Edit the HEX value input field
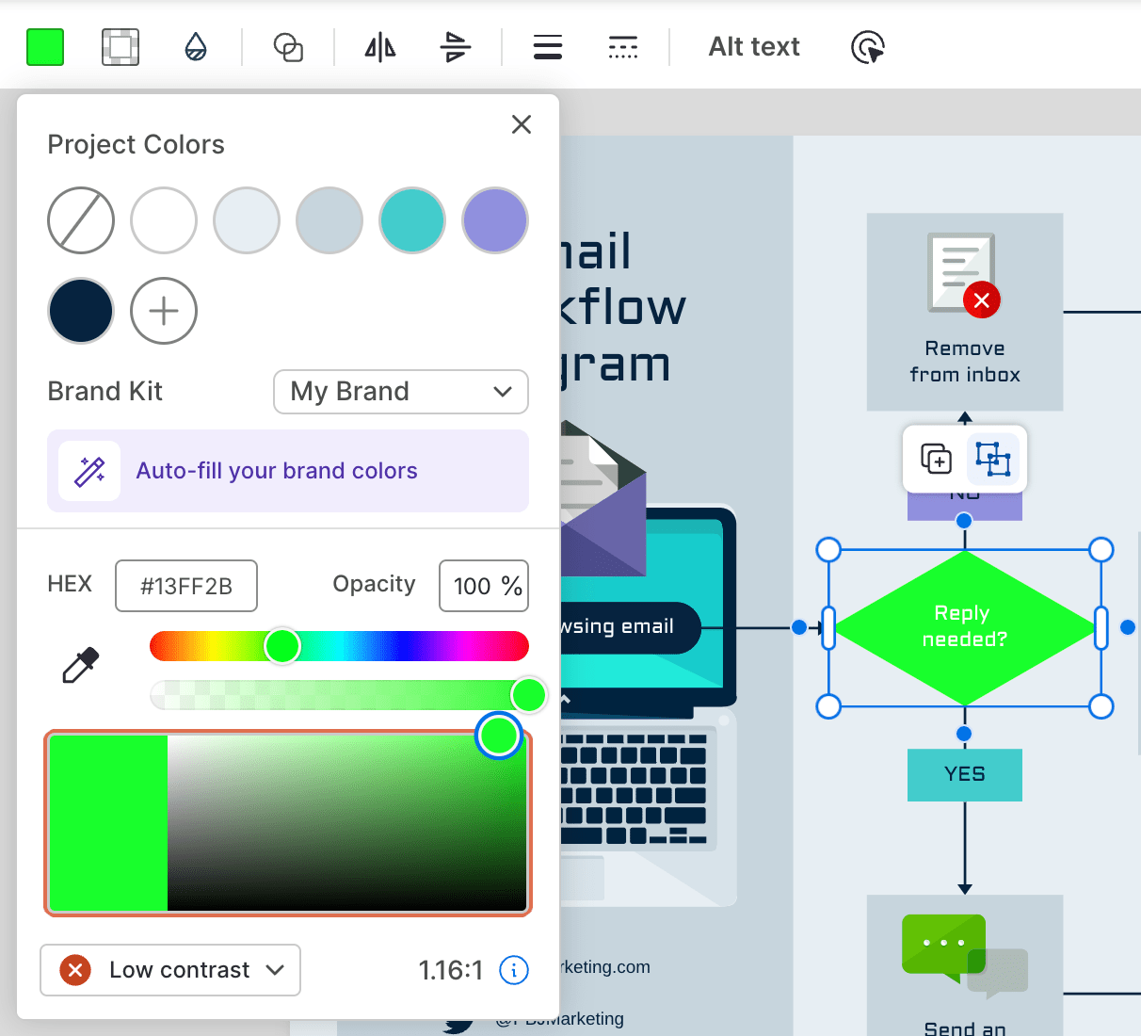The width and height of the screenshot is (1141, 1036). coord(185,586)
